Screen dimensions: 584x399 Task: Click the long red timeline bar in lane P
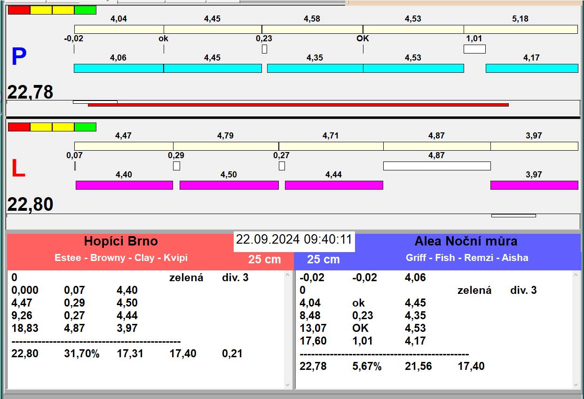click(298, 105)
